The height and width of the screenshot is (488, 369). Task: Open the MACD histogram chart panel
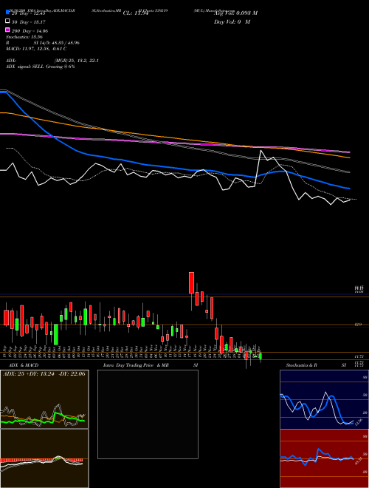pos(44,458)
